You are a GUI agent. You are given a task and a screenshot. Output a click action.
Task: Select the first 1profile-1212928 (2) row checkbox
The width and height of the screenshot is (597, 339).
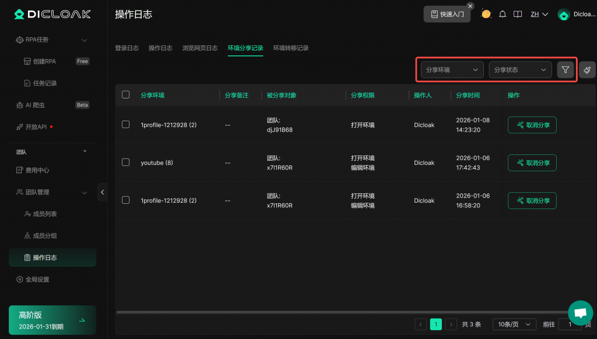coord(125,125)
